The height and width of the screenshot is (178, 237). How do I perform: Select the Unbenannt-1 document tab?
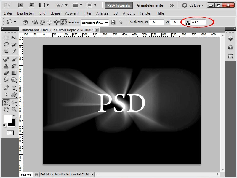(57, 30)
